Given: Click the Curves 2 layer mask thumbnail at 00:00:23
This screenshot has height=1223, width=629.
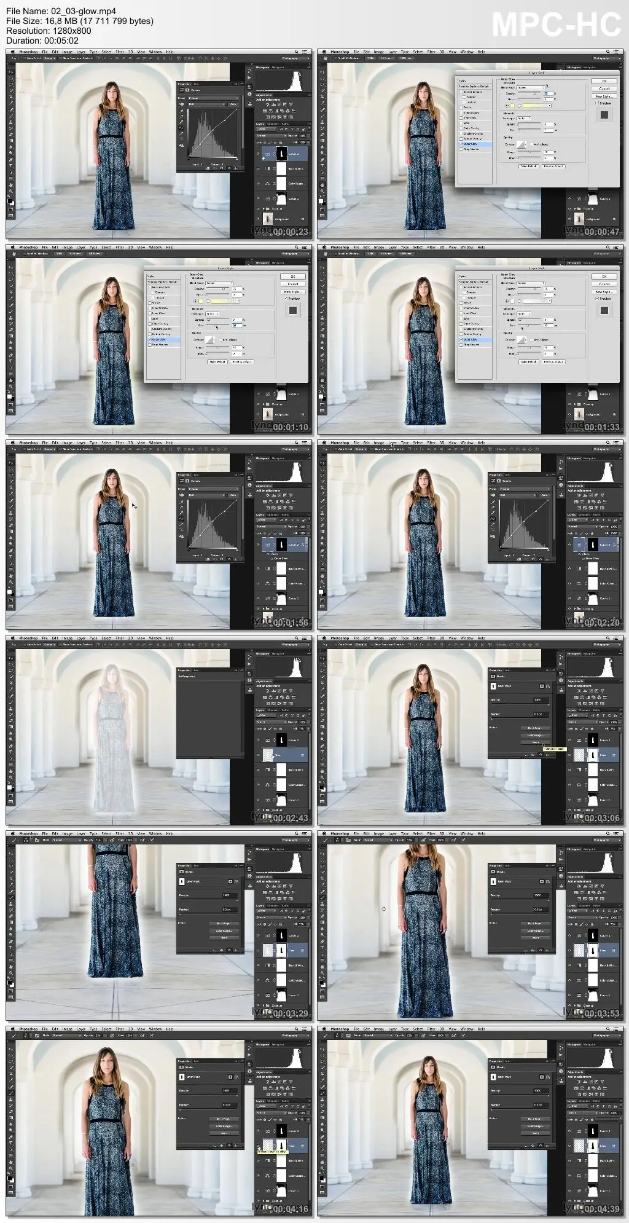Looking at the screenshot, I should (x=281, y=154).
